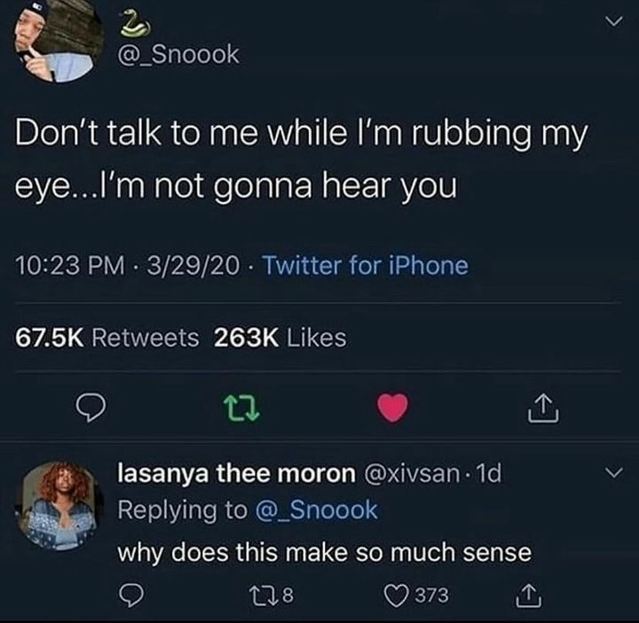639x623 pixels.
Task: Share the main tweet via share icon
Action: coord(544,408)
